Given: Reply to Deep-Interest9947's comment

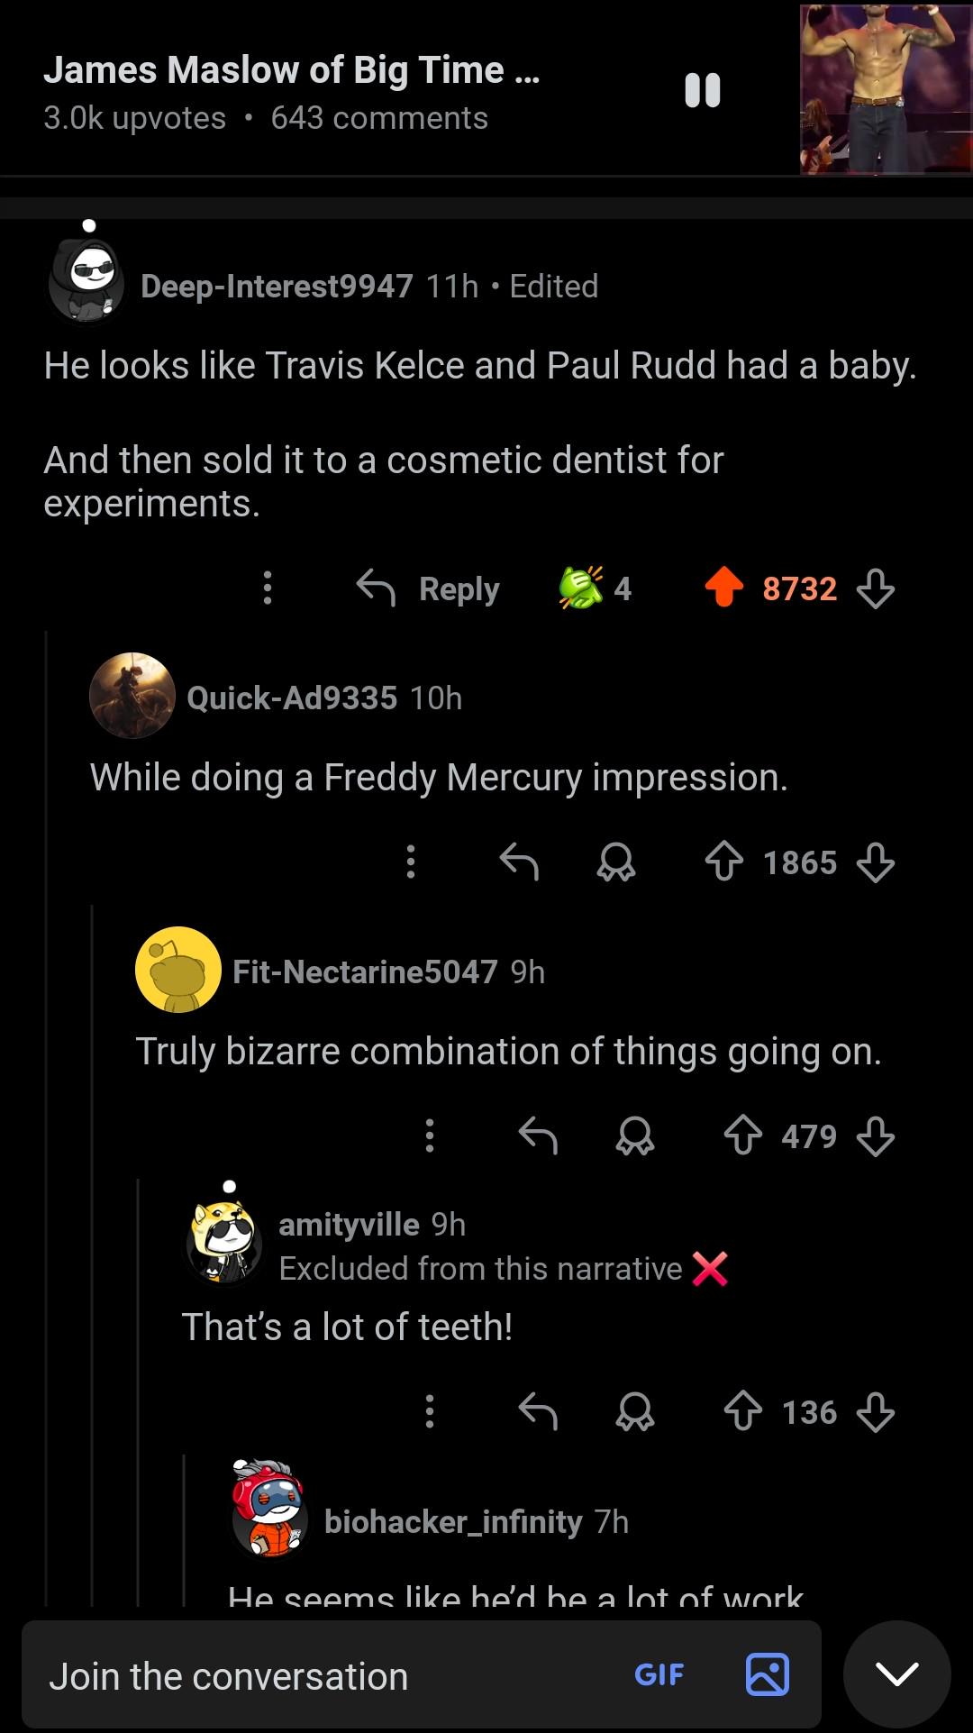Looking at the screenshot, I should (429, 588).
